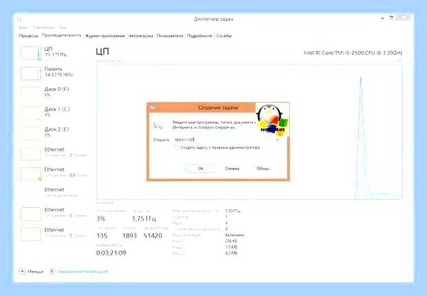The width and height of the screenshot is (427, 296).
Task: Select Диск 0 (F:) in the sidebar
Action: 53,92
